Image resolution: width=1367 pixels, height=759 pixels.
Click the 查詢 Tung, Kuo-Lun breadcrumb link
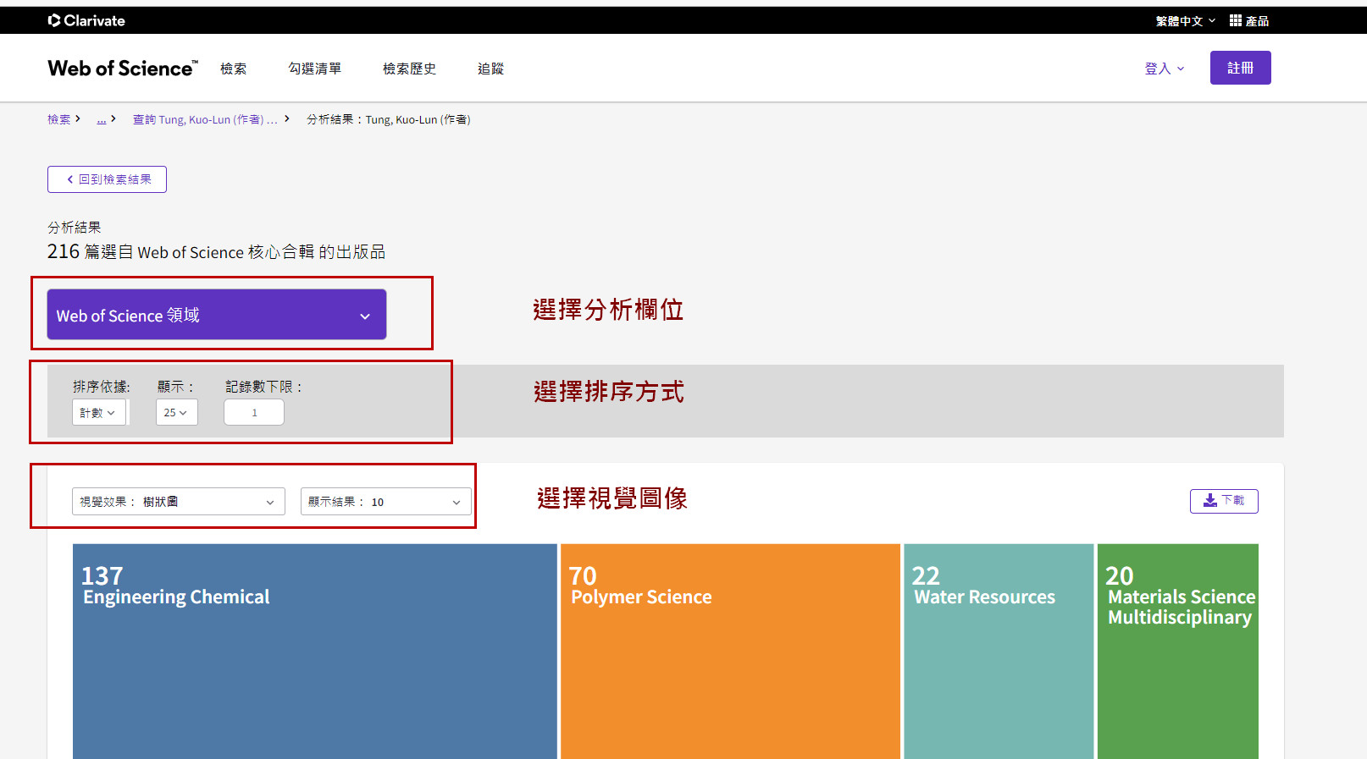[205, 119]
